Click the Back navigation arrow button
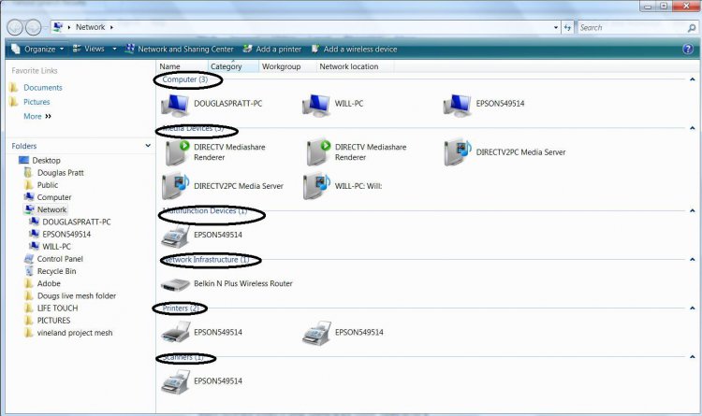This screenshot has height=416, width=702. pyautogui.click(x=15, y=27)
